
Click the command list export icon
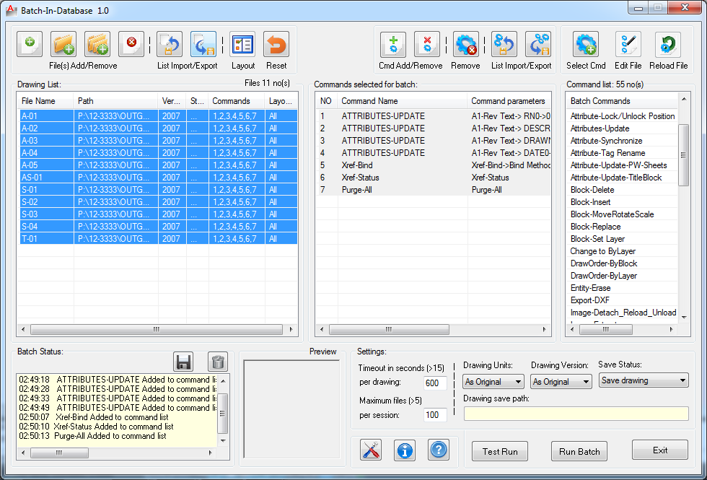tap(538, 45)
